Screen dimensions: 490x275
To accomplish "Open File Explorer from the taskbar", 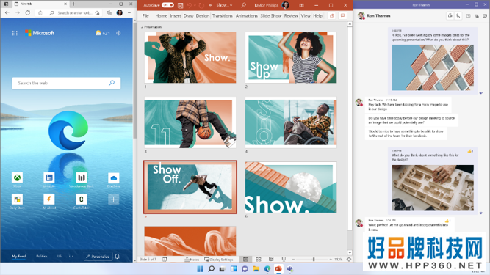I will pyautogui.click(x=256, y=268).
